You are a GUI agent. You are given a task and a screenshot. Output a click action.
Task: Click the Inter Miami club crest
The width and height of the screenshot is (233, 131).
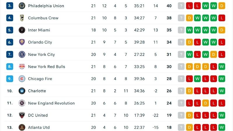coord(22,30)
